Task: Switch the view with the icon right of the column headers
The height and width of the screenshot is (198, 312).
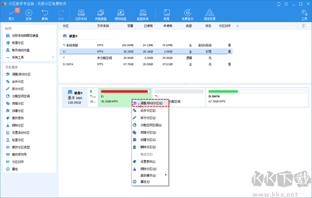Action: point(304,26)
